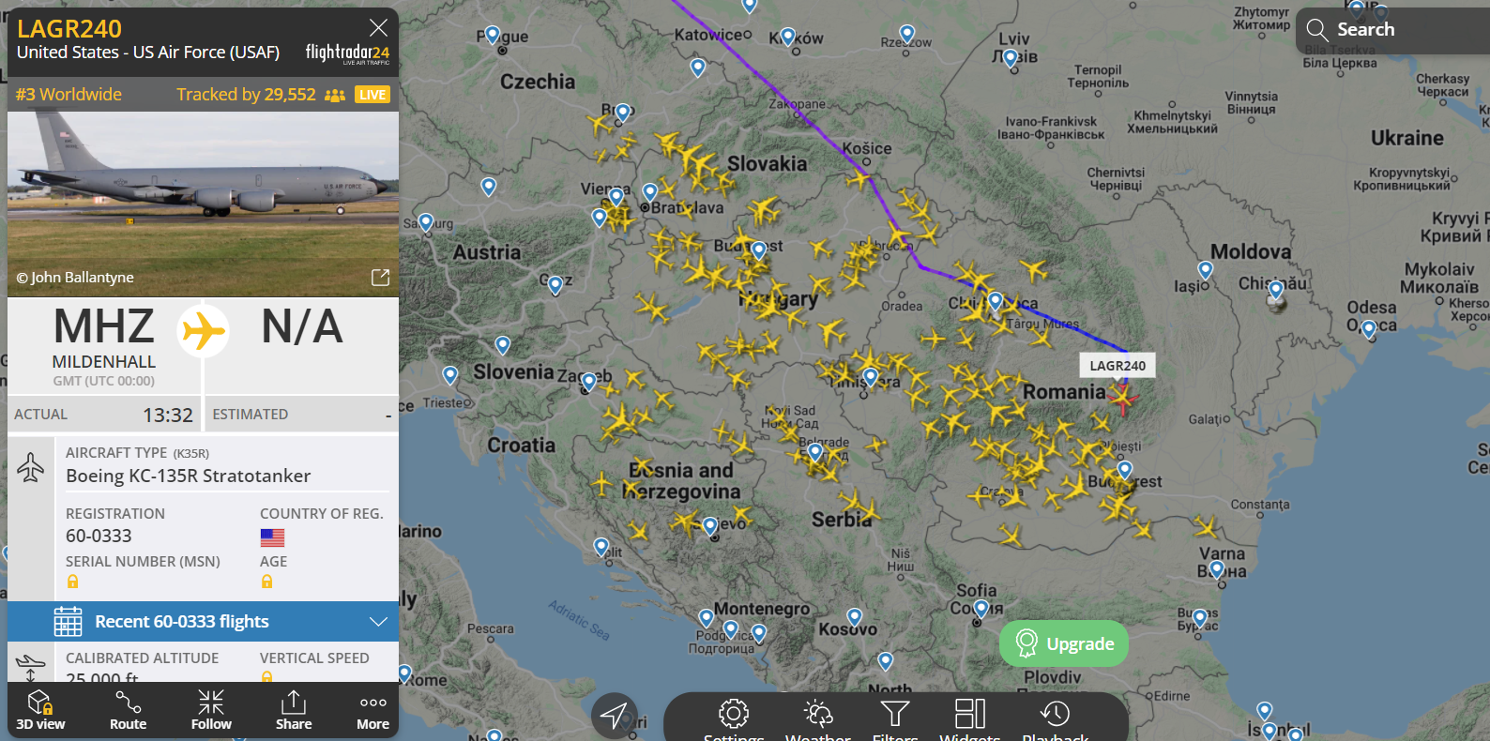1490x741 pixels.
Task: Click the Bucharest airport pin
Action: click(1125, 469)
